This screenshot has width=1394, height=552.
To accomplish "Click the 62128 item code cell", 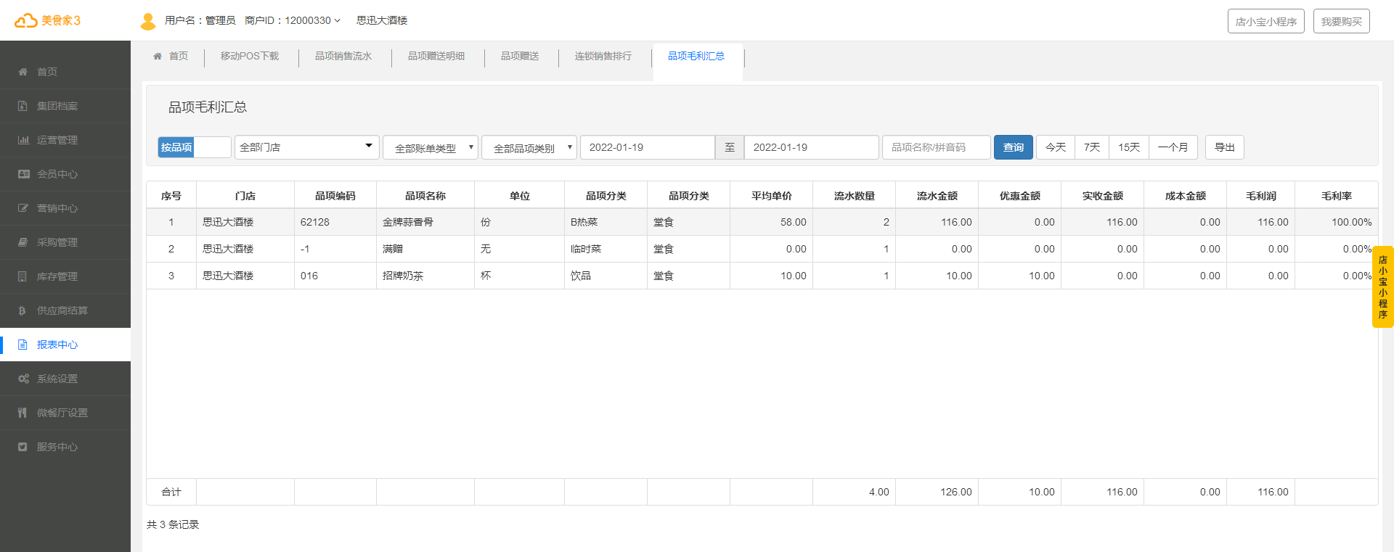I will (x=335, y=222).
